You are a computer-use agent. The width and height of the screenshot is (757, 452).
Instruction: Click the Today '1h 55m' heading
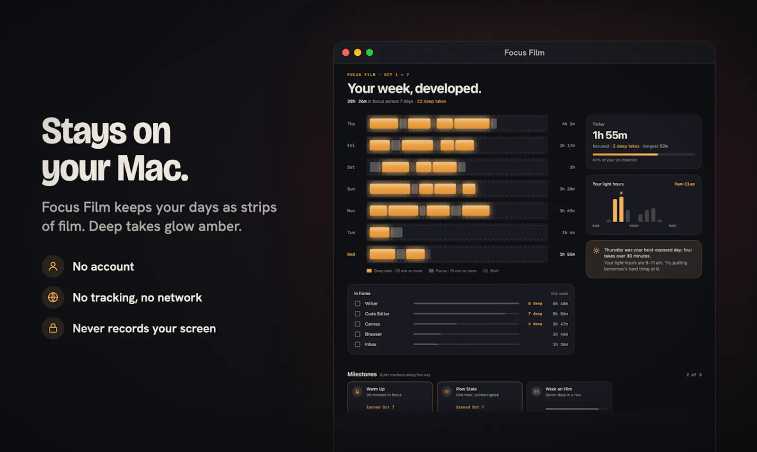coord(610,135)
